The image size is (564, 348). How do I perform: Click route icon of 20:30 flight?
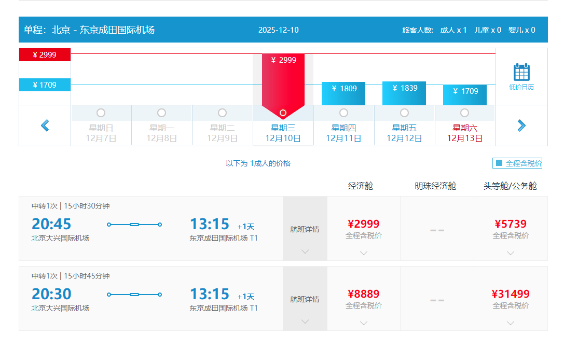pyautogui.click(x=134, y=295)
